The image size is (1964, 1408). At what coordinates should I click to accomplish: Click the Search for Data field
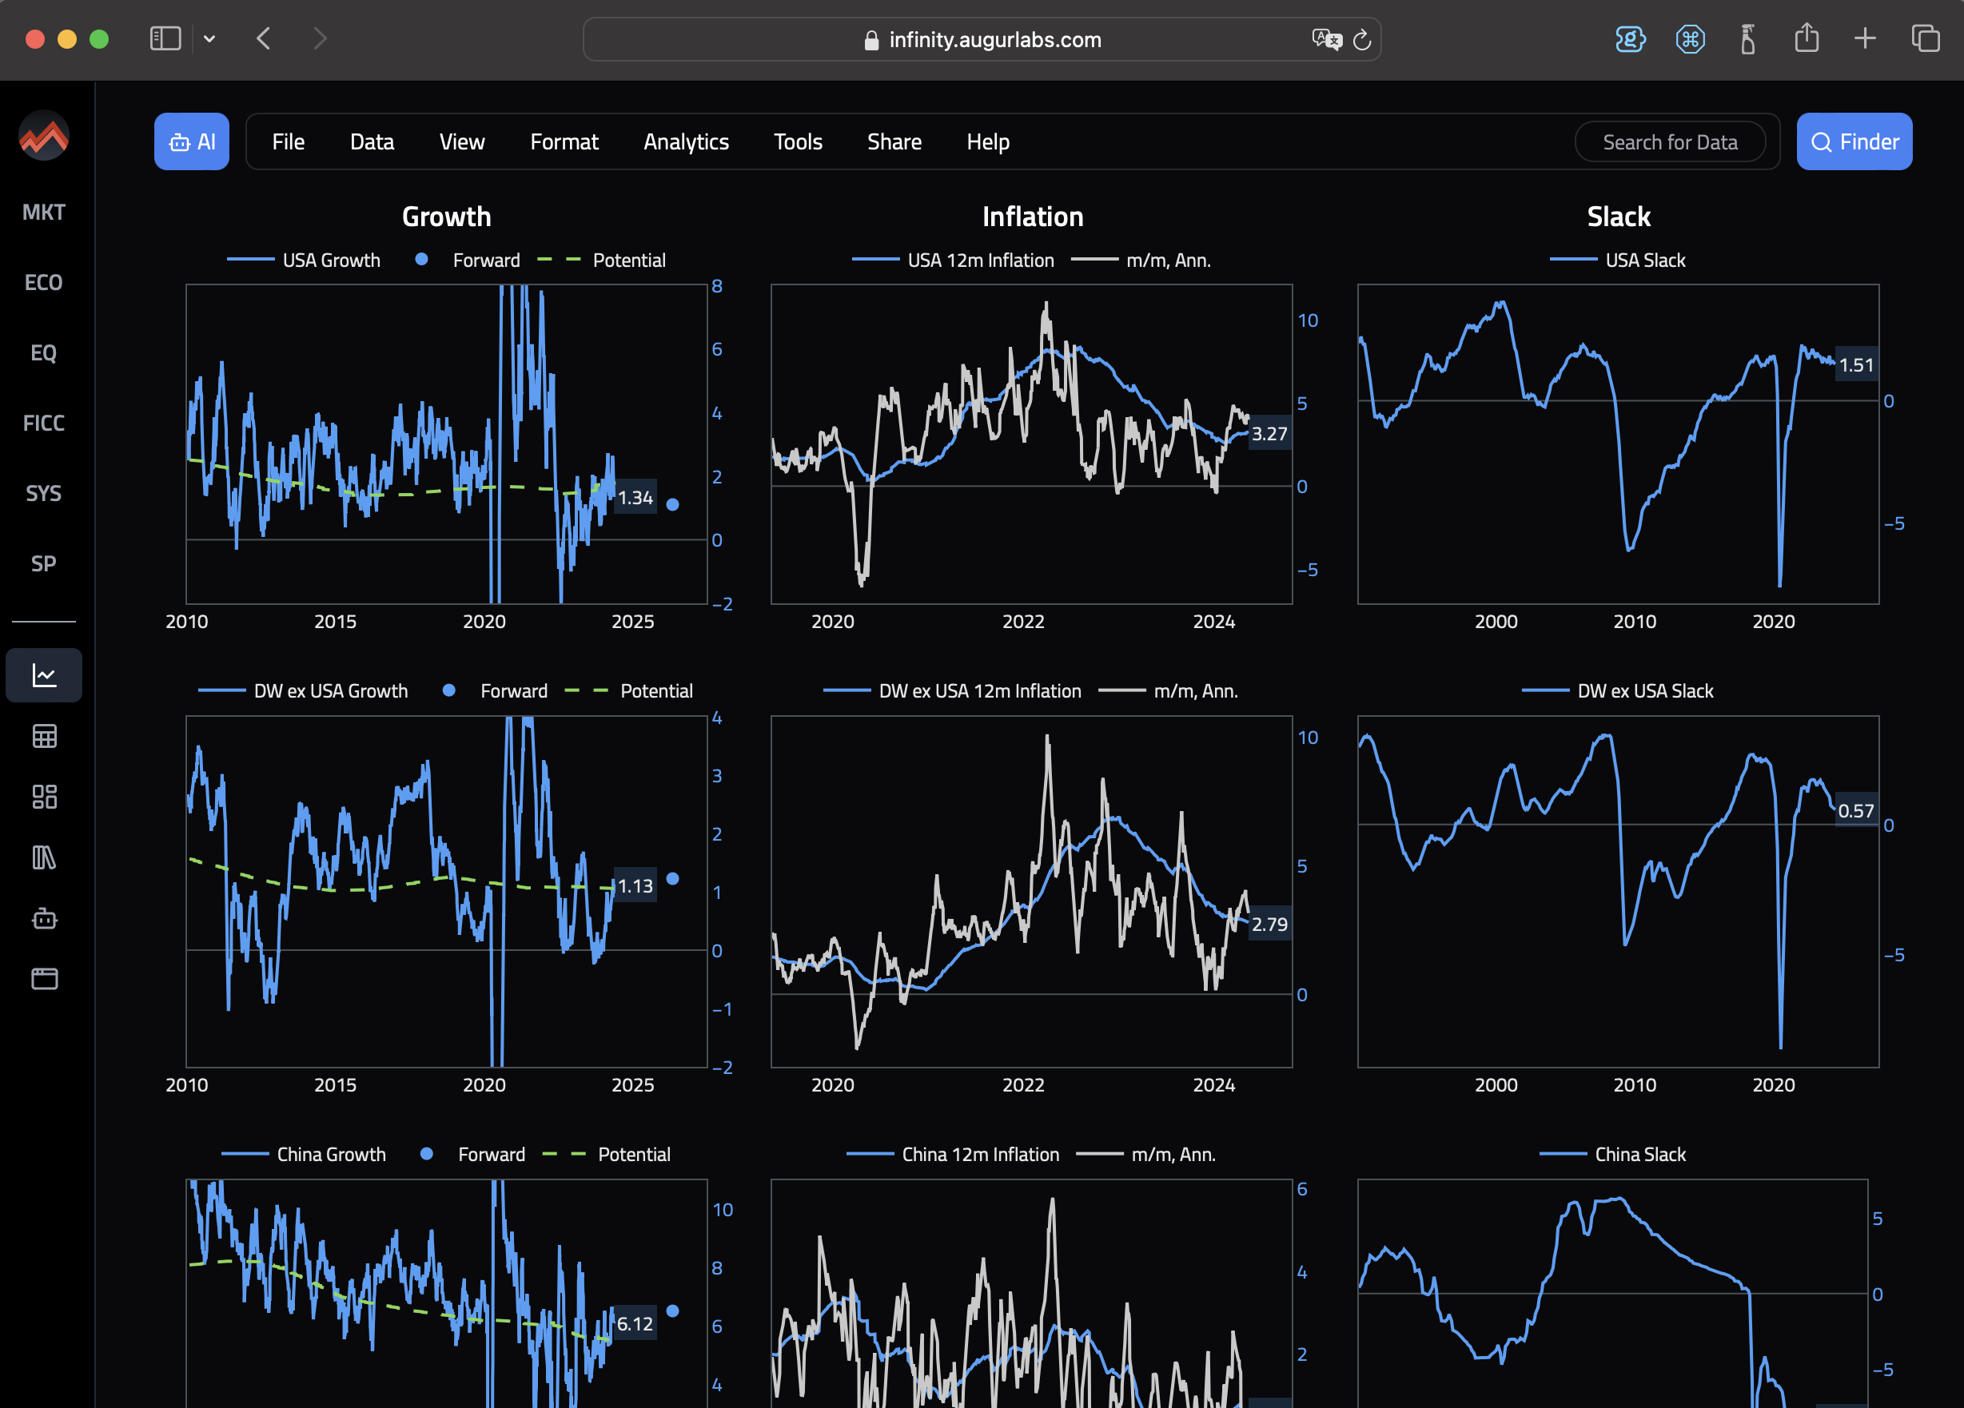[1671, 141]
